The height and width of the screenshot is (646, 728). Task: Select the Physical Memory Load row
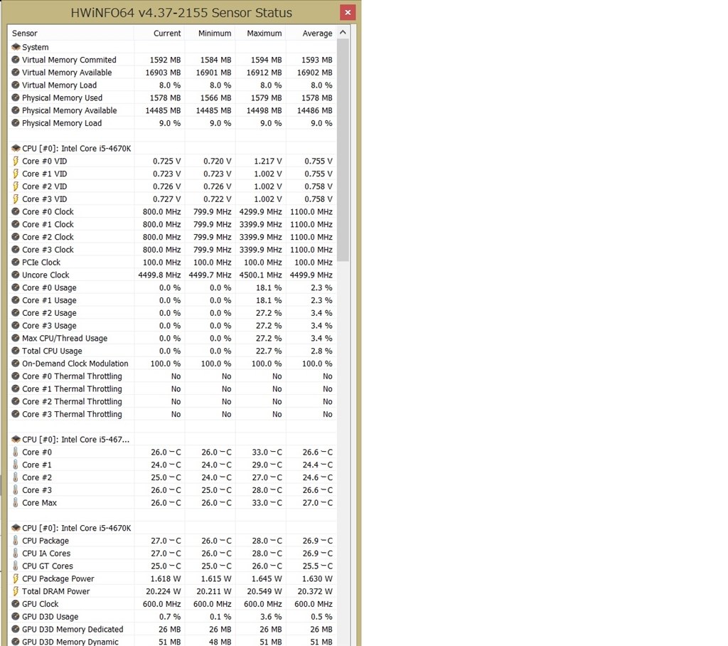click(x=172, y=123)
